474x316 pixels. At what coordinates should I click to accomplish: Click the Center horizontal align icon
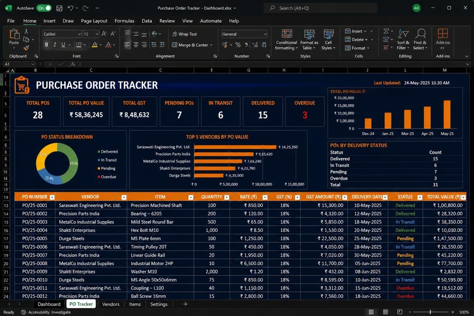point(136,45)
